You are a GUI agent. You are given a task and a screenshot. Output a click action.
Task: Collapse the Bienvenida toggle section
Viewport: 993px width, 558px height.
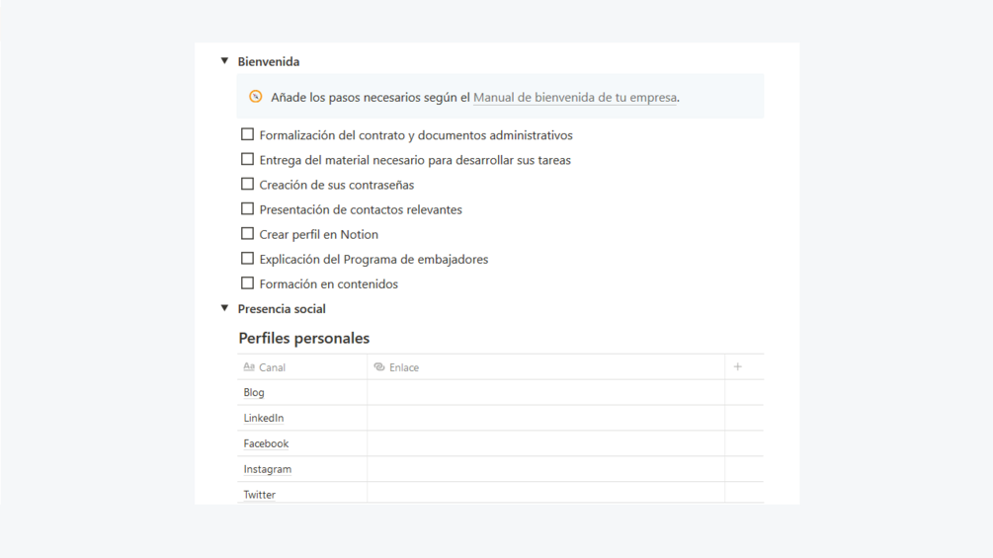224,61
